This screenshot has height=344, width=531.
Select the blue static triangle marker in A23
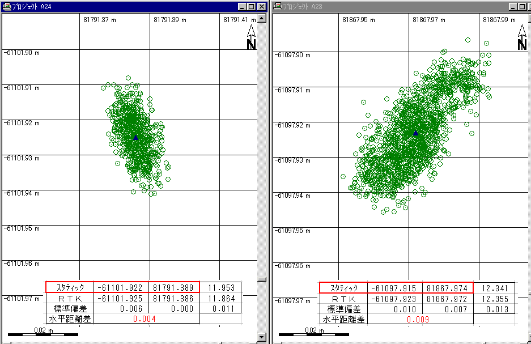415,133
